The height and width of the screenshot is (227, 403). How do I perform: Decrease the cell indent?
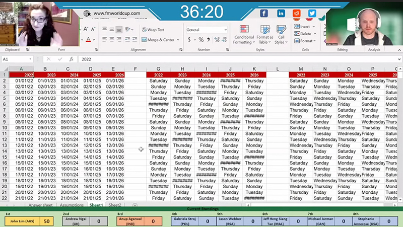[127, 39]
